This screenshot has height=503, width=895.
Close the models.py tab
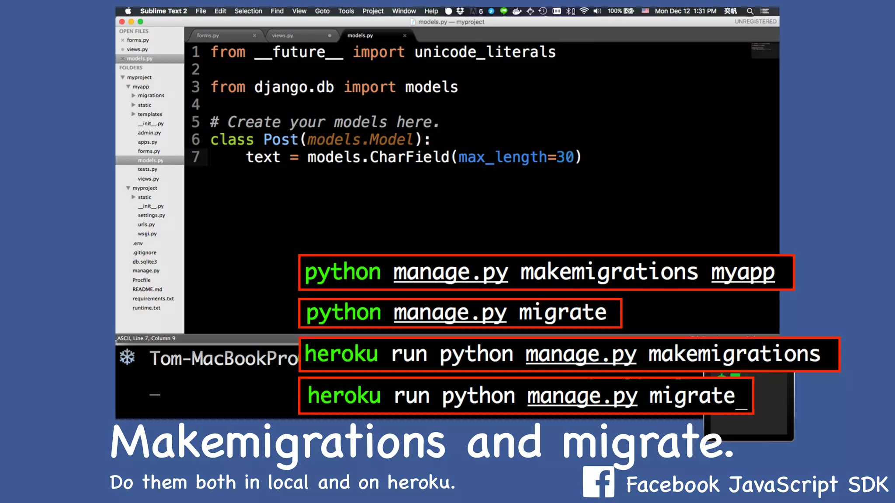click(x=405, y=35)
